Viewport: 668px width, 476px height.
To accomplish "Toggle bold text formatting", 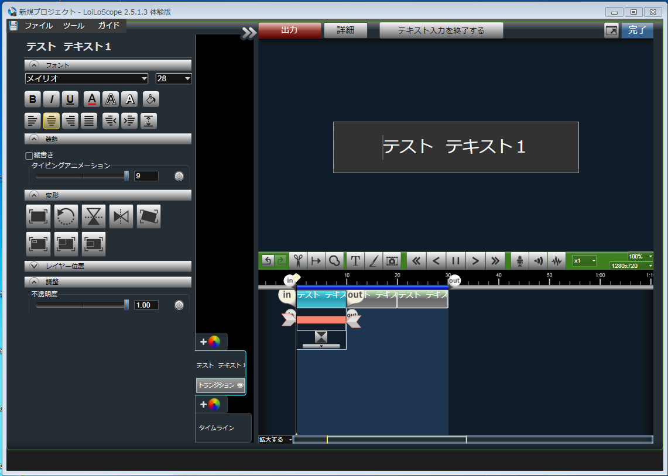I will (x=33, y=99).
